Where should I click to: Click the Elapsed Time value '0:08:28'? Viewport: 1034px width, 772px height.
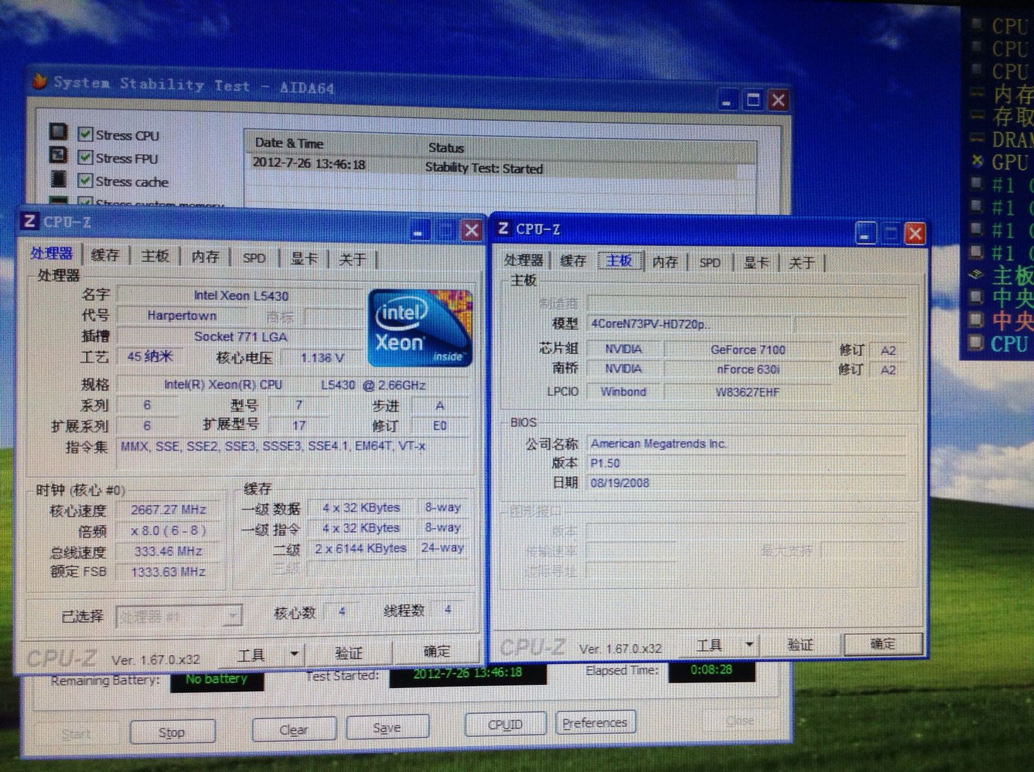[x=712, y=670]
